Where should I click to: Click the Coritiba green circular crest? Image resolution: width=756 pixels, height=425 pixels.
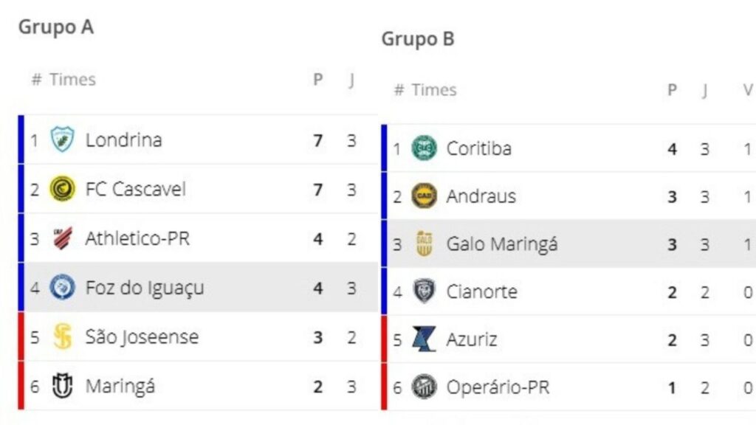pos(424,148)
